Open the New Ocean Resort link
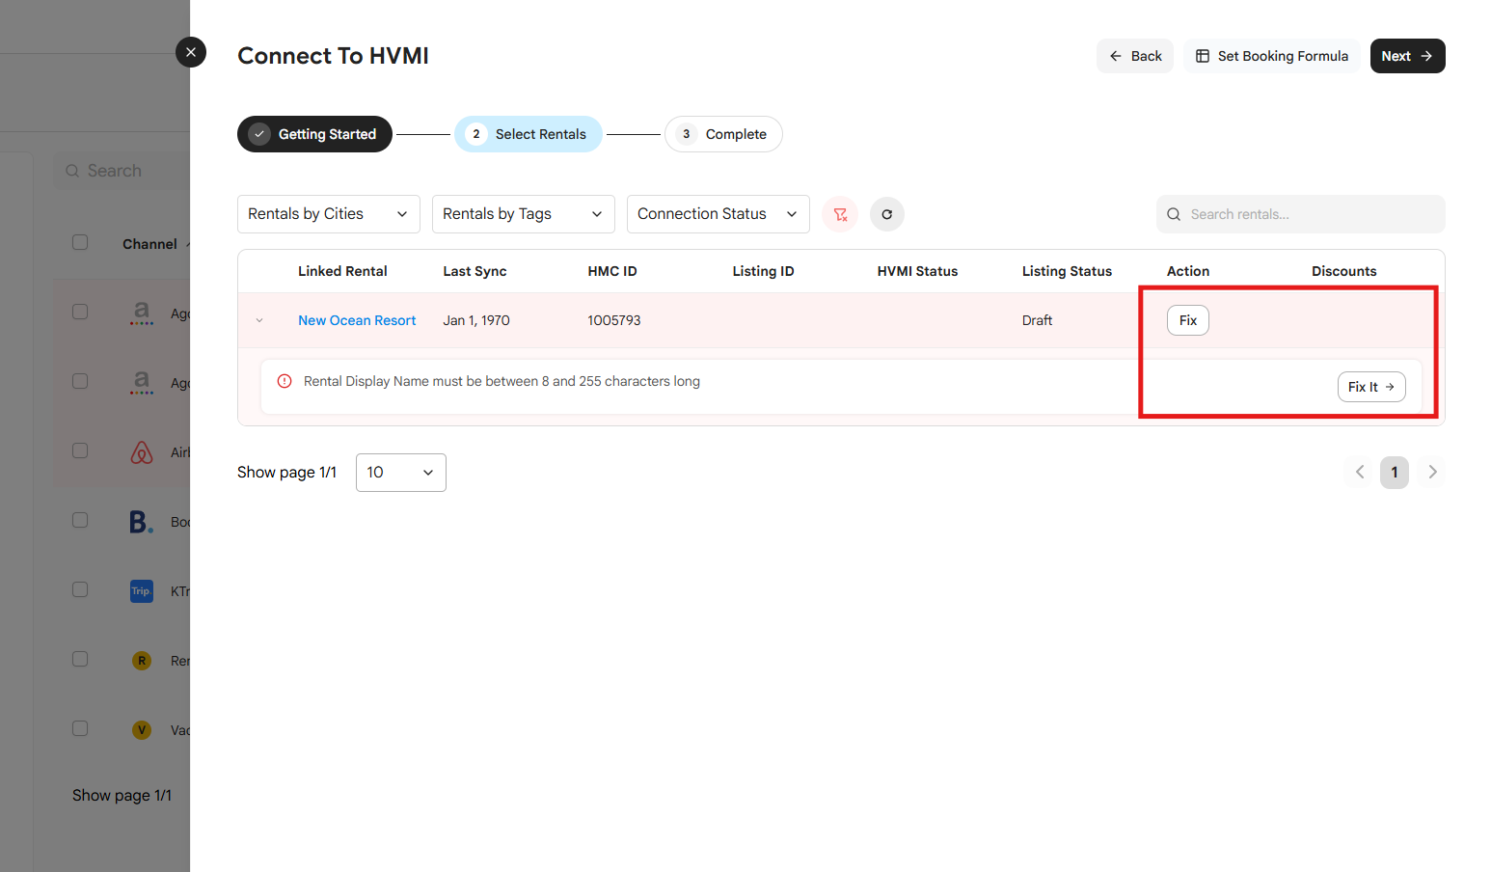 pyautogui.click(x=357, y=320)
